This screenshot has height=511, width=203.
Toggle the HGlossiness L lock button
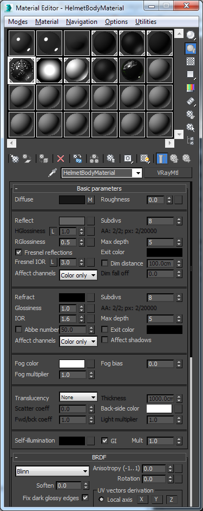click(53, 231)
